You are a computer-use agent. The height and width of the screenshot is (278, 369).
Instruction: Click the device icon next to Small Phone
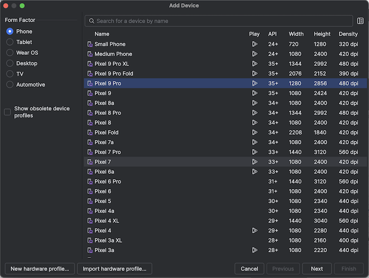pyautogui.click(x=90, y=44)
